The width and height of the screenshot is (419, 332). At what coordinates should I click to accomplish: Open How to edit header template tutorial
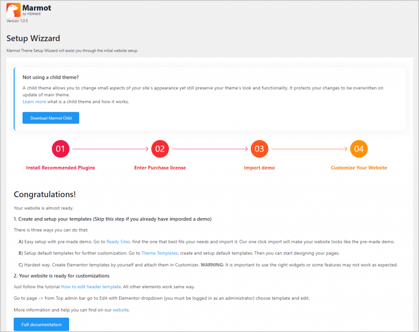[x=91, y=287]
